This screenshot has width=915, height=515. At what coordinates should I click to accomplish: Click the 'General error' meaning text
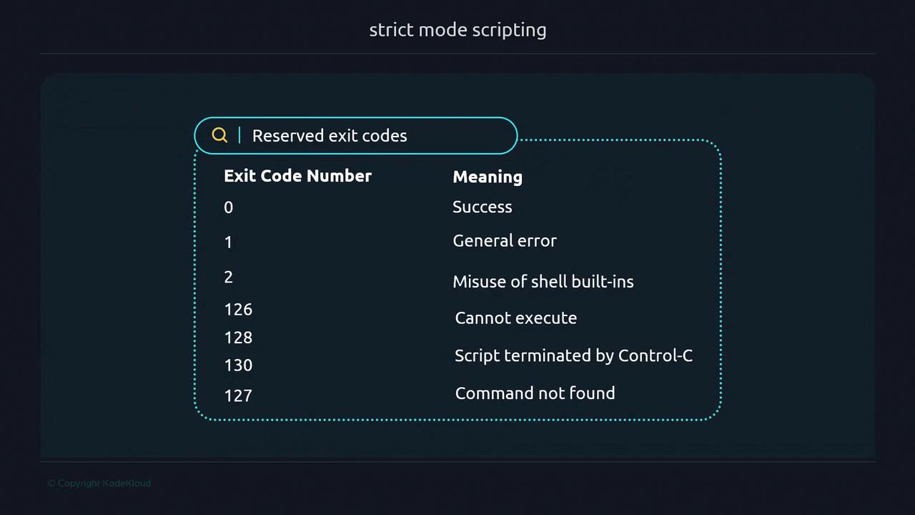505,241
